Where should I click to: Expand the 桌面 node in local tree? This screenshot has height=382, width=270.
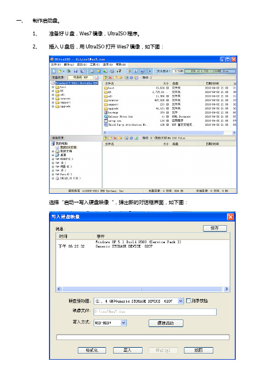click(x=53, y=155)
